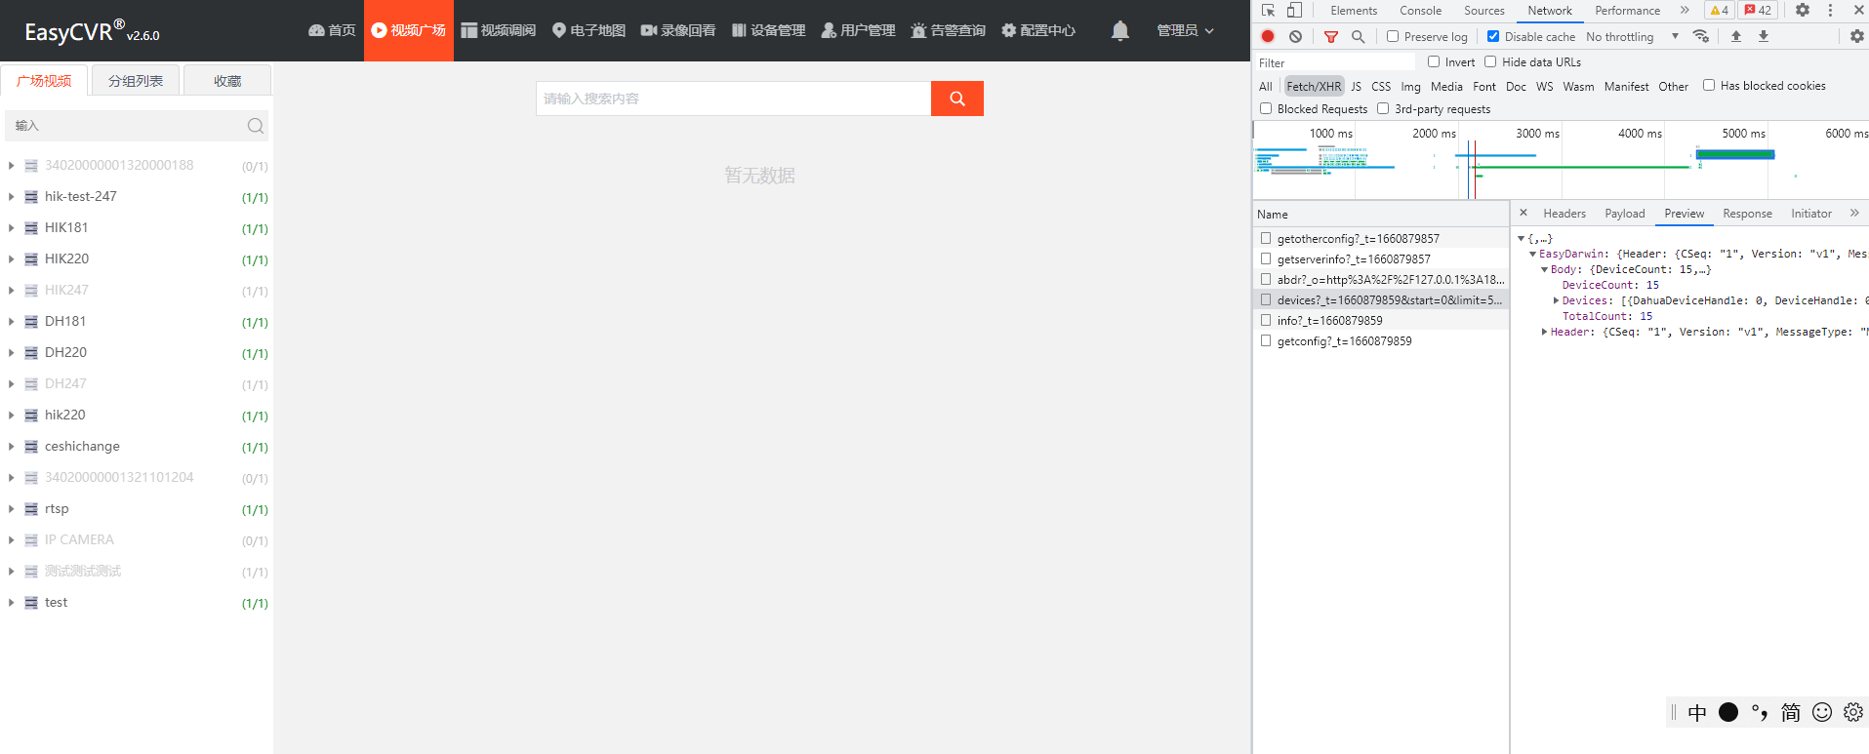Click the IME settings gear icon
Viewport: 1869px width, 754px height.
point(1853,712)
